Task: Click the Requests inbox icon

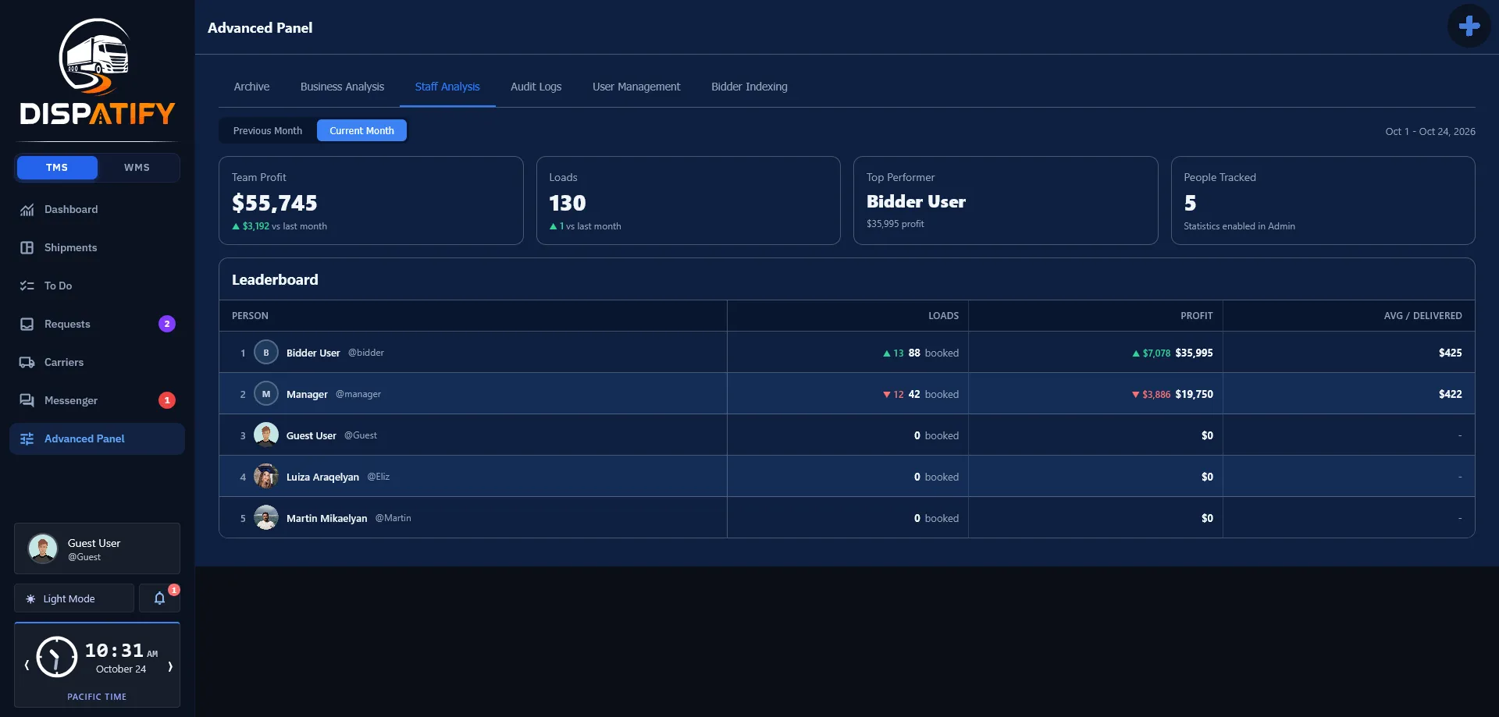Action: (x=27, y=325)
